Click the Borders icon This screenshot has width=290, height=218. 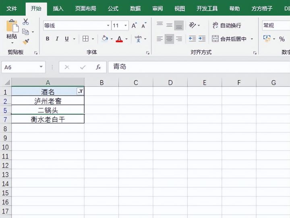pyautogui.click(x=85, y=39)
